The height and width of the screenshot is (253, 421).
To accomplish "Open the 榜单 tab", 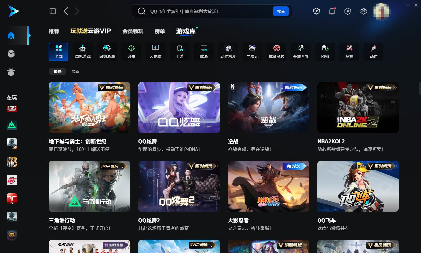I will 160,31.
